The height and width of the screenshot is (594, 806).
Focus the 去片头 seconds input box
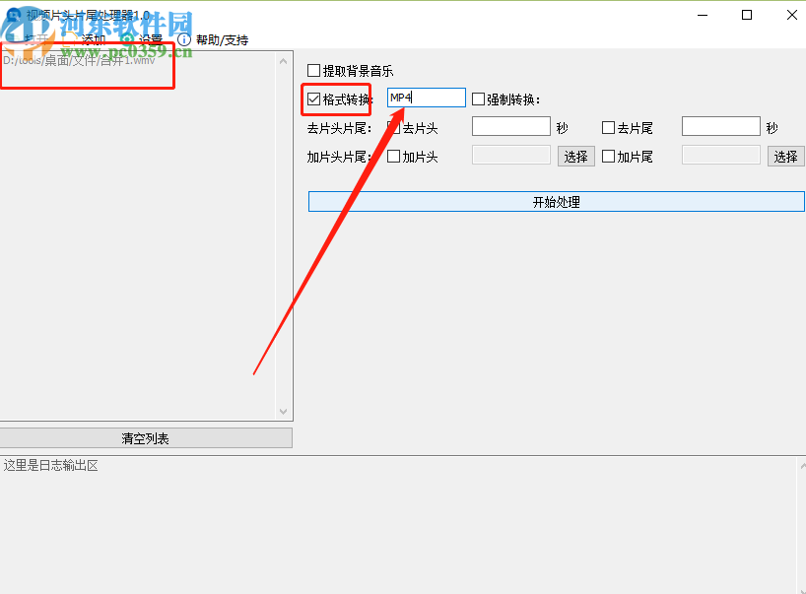[511, 126]
